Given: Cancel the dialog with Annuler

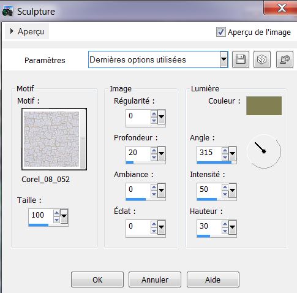Looking at the screenshot, I should click(x=155, y=280).
